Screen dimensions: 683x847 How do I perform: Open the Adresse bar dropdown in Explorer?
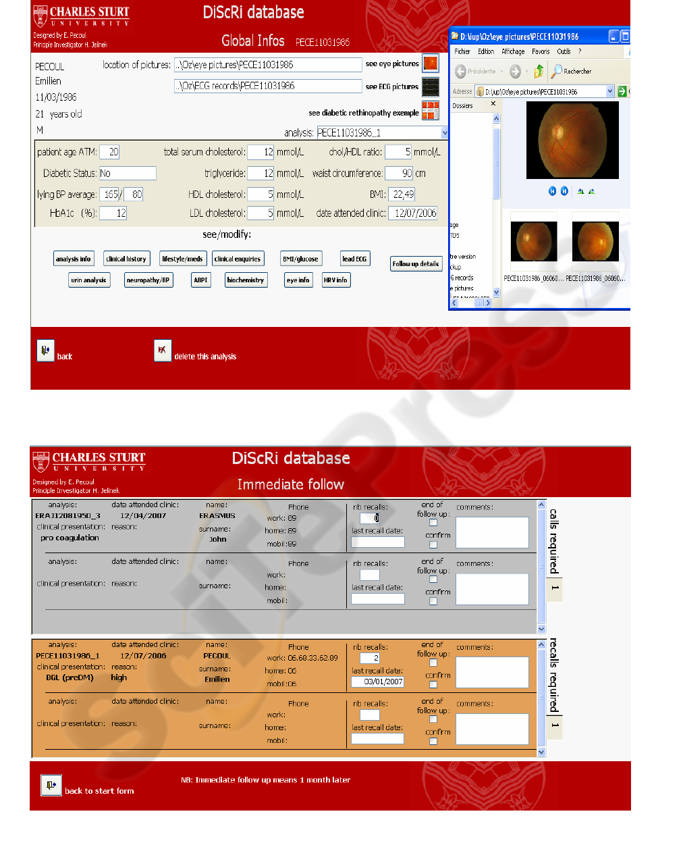tap(610, 92)
